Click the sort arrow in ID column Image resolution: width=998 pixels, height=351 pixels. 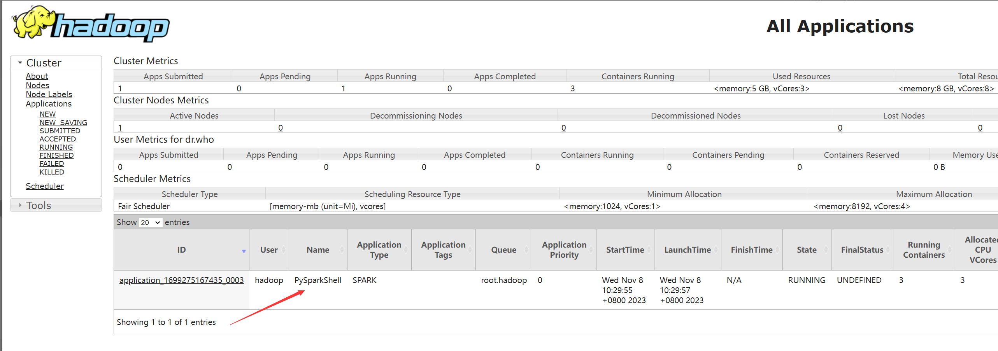pyautogui.click(x=244, y=251)
